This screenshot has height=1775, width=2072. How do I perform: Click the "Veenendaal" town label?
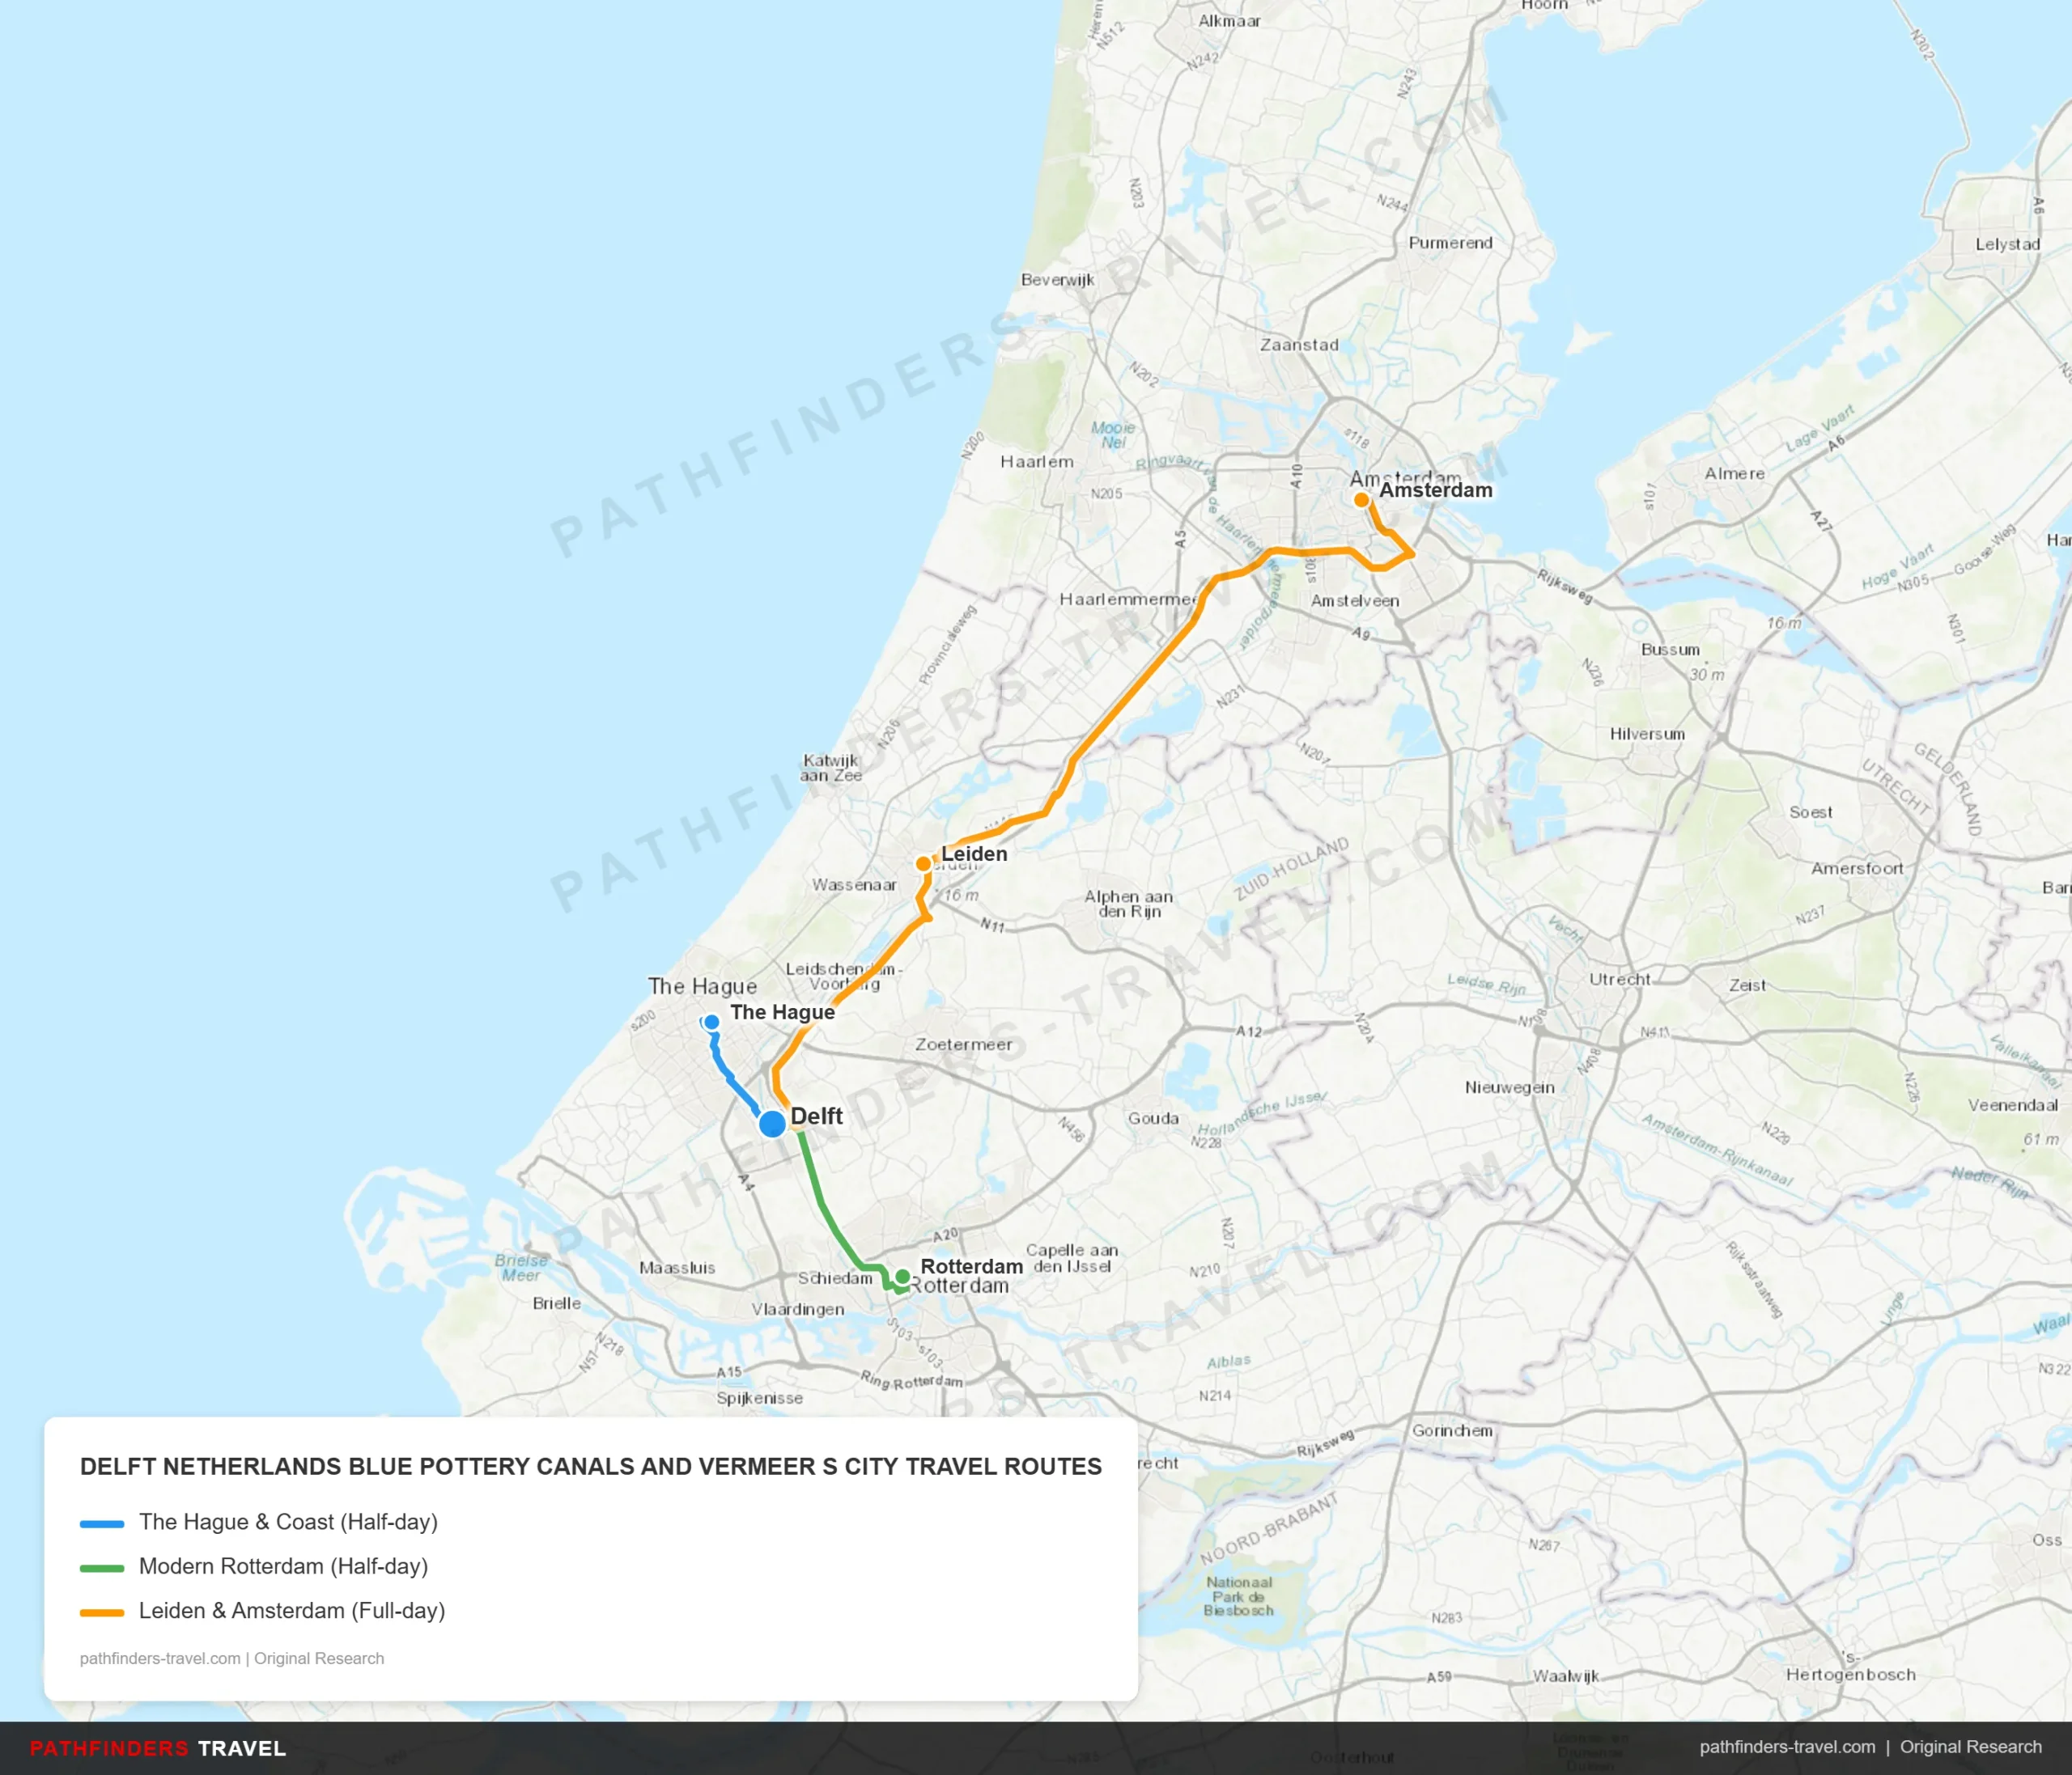2013,1105
